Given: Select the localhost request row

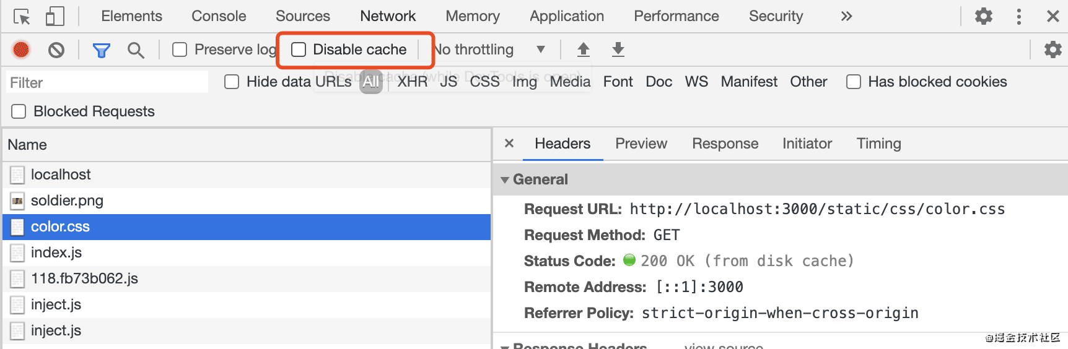Looking at the screenshot, I should (247, 175).
